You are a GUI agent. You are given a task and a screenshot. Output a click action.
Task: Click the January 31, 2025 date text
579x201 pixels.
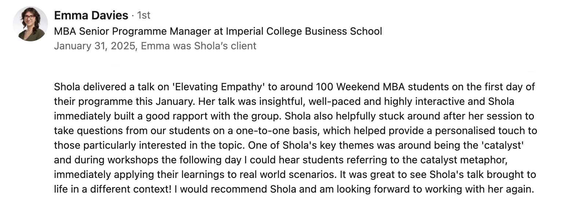point(95,46)
